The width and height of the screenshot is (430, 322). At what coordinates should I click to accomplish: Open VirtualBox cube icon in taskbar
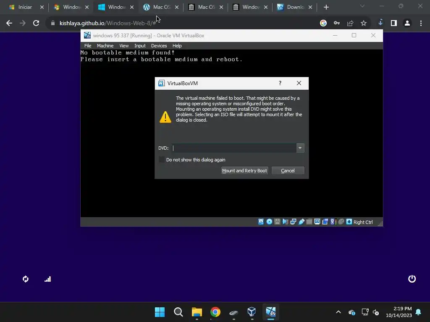(252, 312)
